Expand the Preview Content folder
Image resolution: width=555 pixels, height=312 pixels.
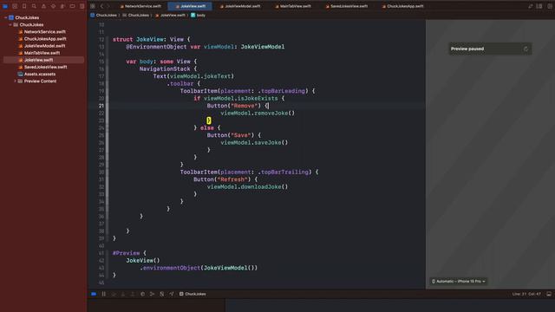15,81
